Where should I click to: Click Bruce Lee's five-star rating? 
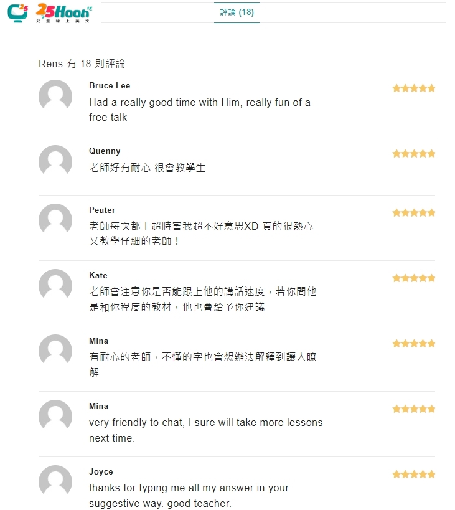tap(414, 88)
